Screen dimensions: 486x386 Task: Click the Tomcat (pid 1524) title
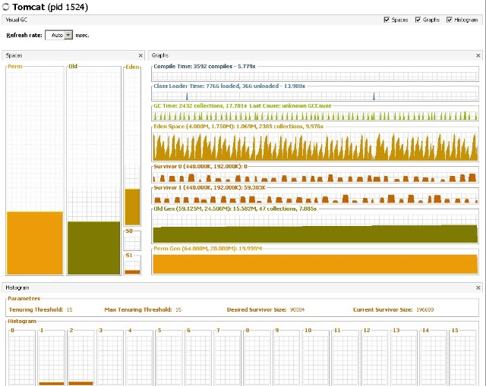50,7
